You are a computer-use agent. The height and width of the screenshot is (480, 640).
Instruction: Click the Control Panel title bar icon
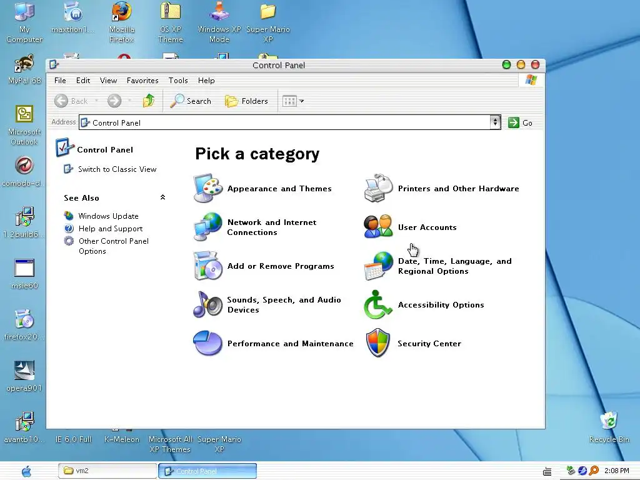coord(54,64)
